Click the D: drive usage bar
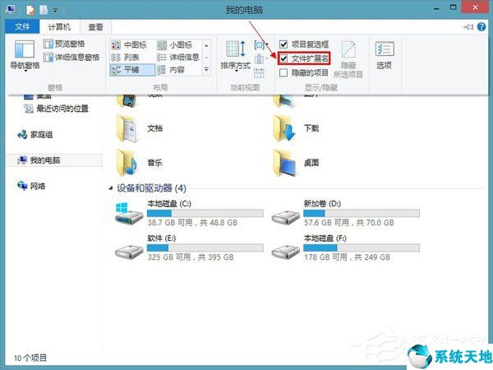 click(362, 213)
